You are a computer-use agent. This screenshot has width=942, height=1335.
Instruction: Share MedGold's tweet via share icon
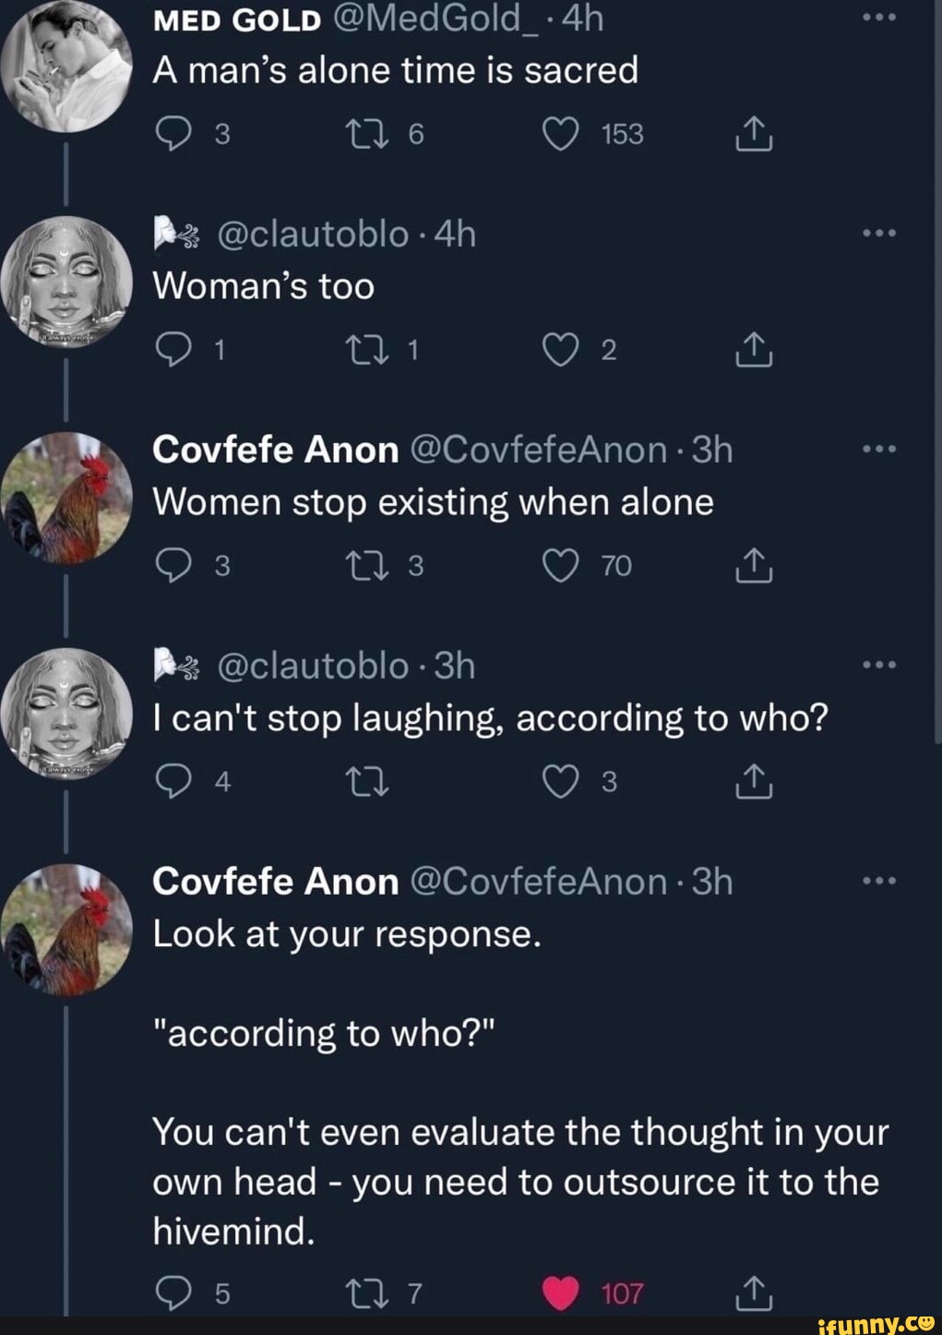point(753,135)
